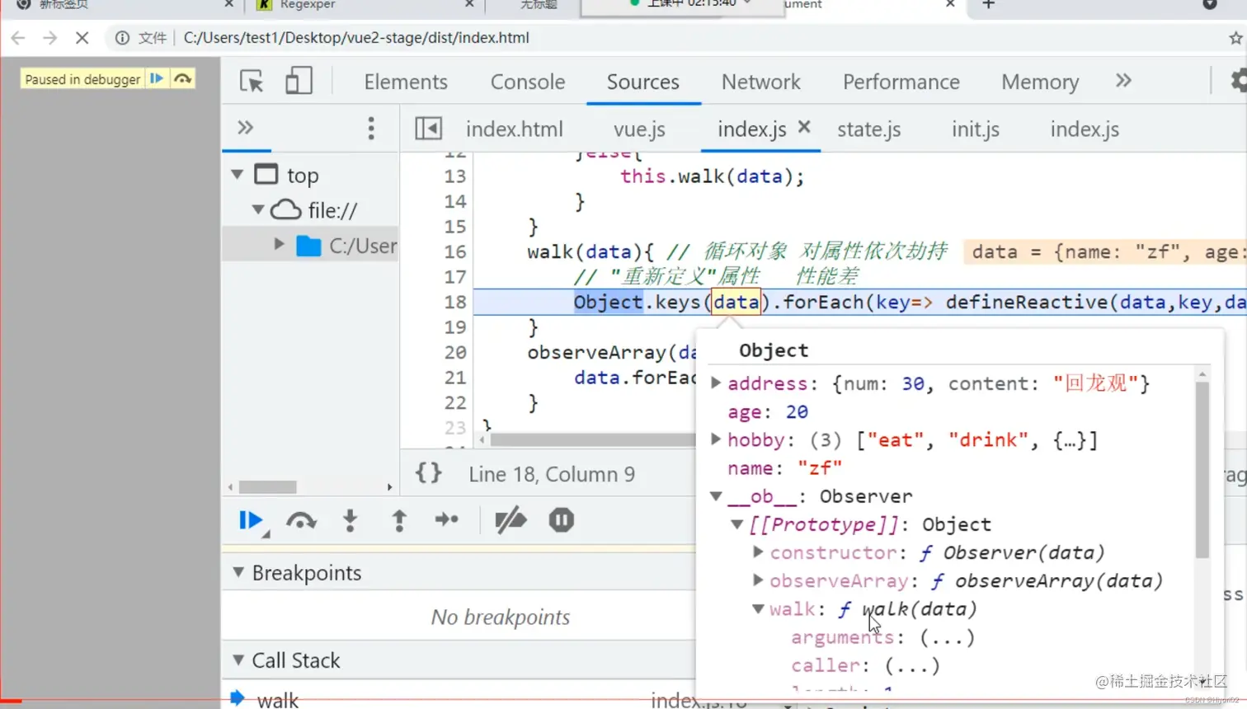This screenshot has width=1247, height=709.
Task: Resume script execution in debugger toolbar
Action: pos(251,520)
